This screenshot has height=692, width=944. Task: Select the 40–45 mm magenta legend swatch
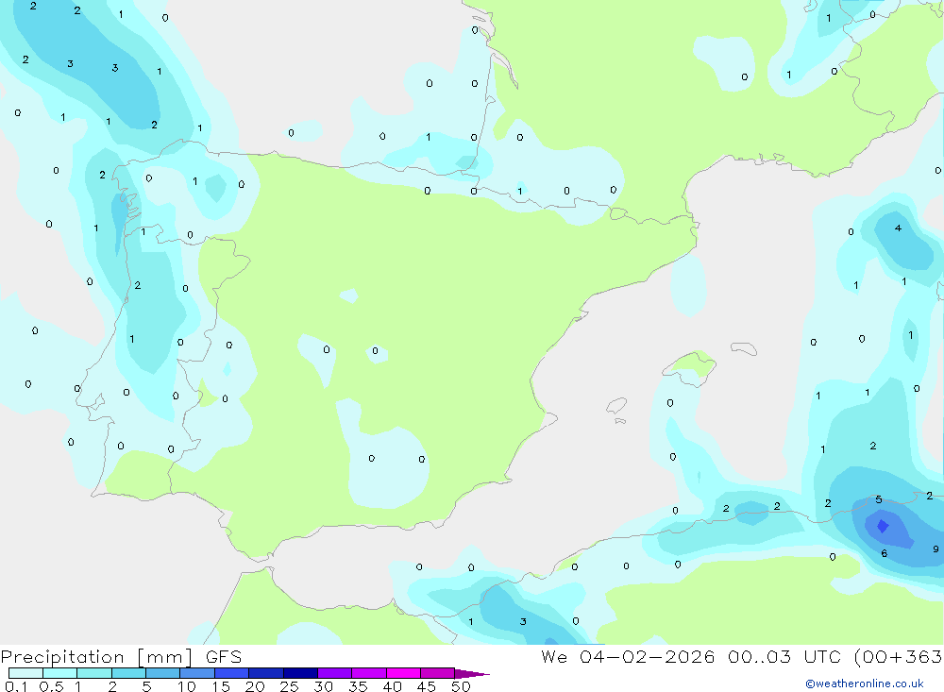403,673
